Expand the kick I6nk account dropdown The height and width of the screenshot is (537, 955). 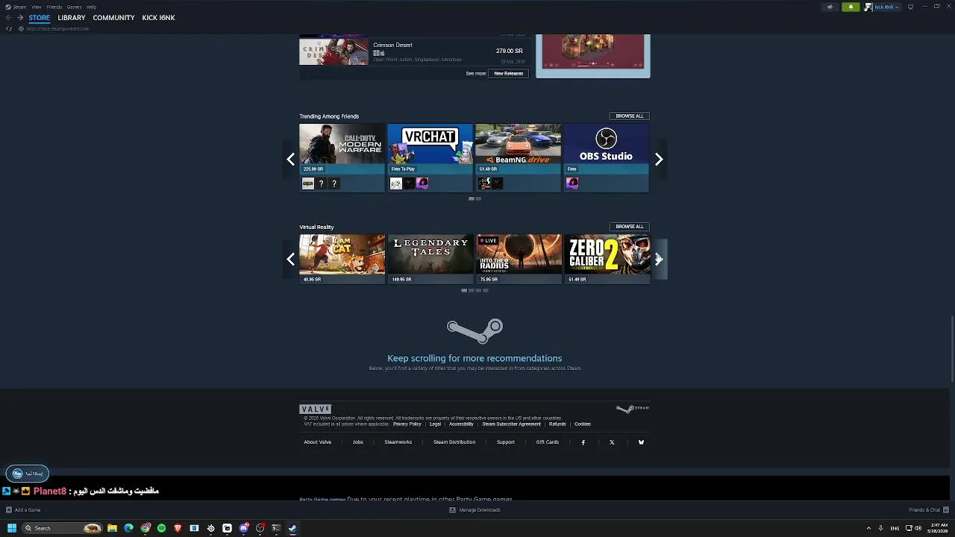pos(886,7)
